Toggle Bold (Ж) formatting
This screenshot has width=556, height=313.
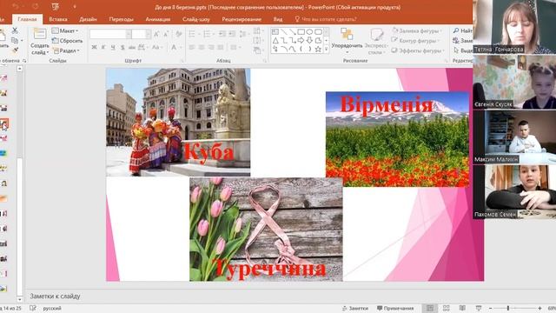coord(94,47)
